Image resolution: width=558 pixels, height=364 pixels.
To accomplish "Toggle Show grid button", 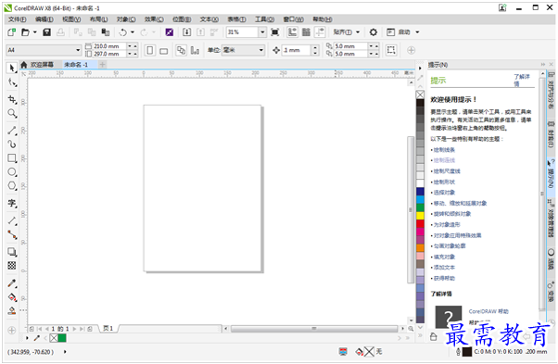I will click(306, 32).
